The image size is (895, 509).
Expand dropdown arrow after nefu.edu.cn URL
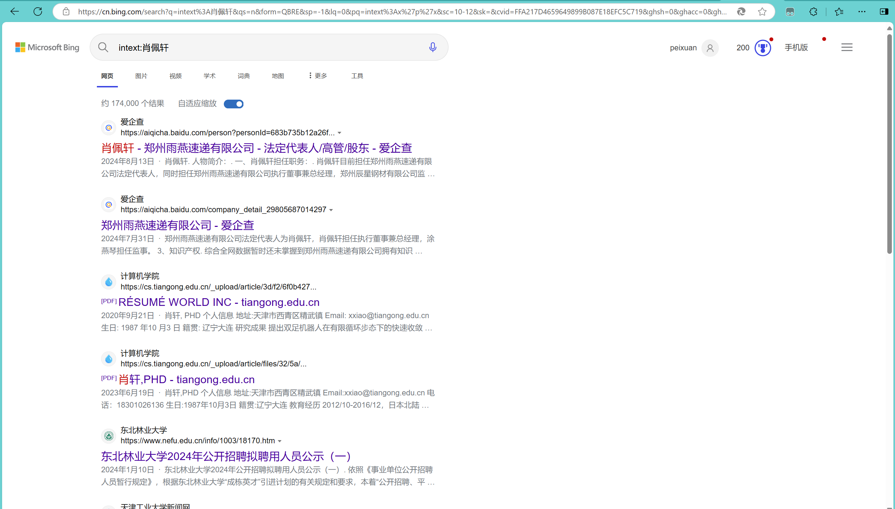[x=279, y=441]
